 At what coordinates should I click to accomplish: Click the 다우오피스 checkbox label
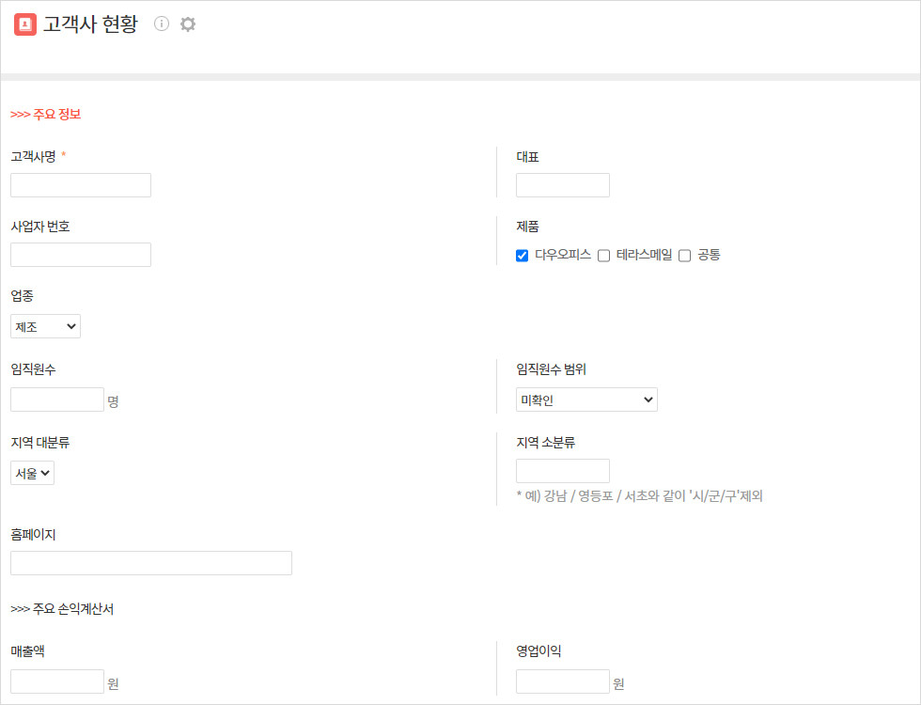click(x=563, y=255)
